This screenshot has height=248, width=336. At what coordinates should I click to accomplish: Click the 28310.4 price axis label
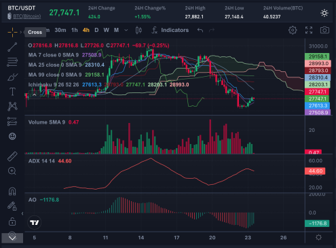[x=318, y=77]
